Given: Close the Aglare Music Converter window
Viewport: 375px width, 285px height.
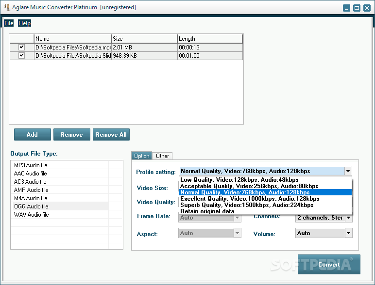Looking at the screenshot, I should pos(367,8).
